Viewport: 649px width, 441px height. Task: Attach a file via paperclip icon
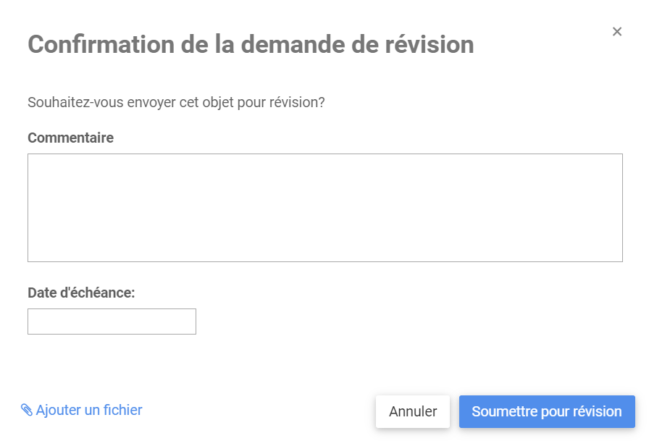(x=27, y=411)
